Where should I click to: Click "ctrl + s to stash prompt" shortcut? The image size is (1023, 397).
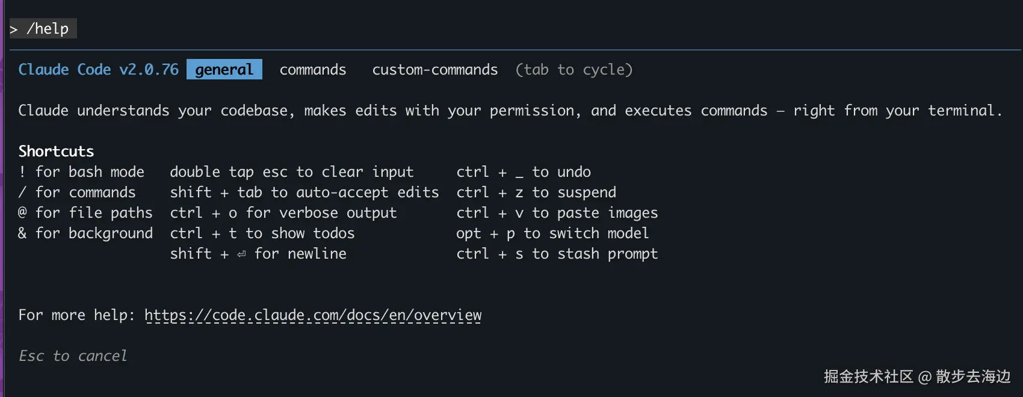coord(557,254)
